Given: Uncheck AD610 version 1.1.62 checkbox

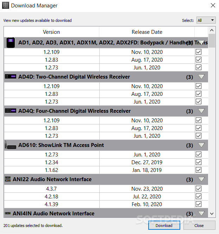Looking at the screenshot, I should coord(199,170).
